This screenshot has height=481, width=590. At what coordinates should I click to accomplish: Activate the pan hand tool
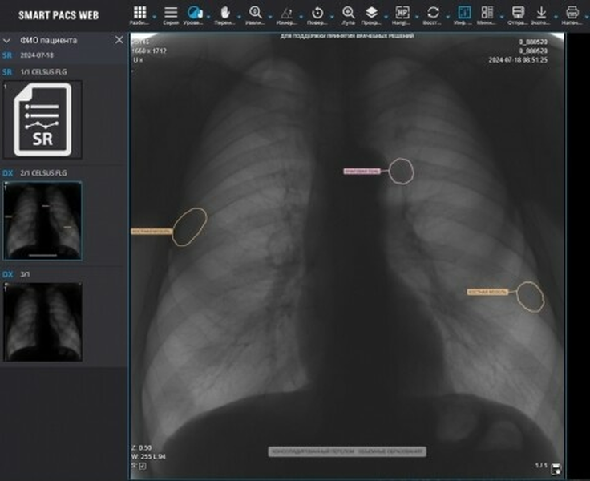[x=226, y=13]
